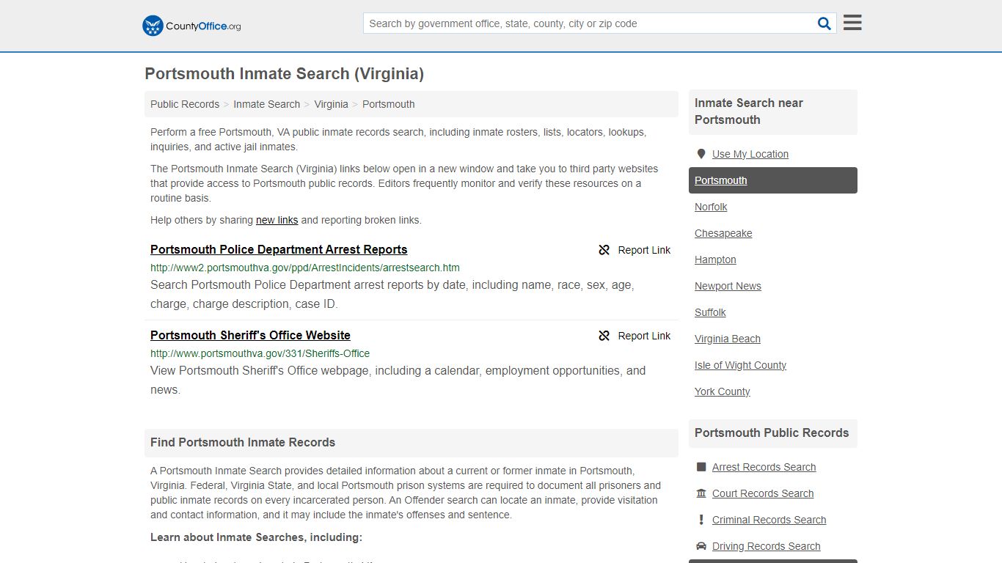Go to Public Records breadcrumb

185,104
